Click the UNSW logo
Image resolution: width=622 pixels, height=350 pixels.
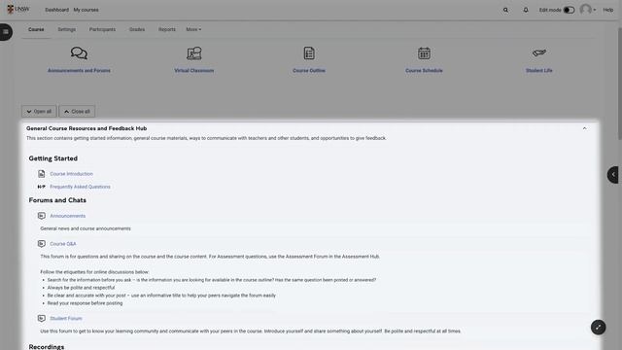(17, 9)
